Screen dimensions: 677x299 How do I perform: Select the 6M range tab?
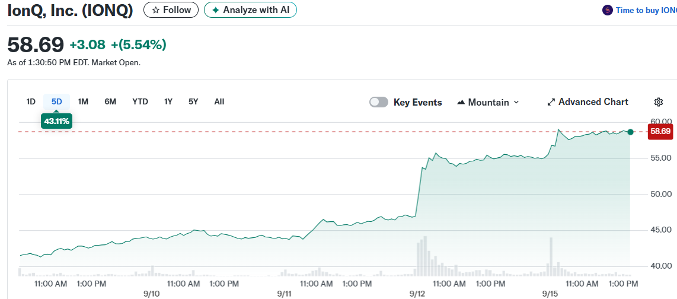(110, 102)
